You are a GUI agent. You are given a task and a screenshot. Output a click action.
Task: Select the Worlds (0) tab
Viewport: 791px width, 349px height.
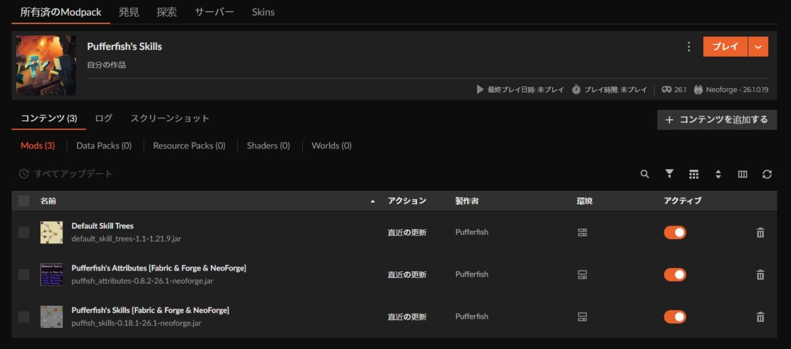click(x=331, y=146)
